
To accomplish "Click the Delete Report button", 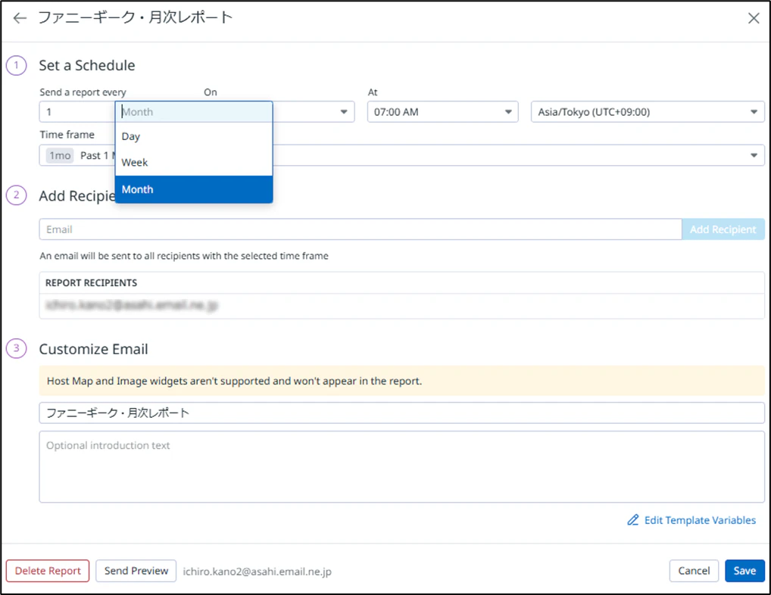I will (48, 571).
